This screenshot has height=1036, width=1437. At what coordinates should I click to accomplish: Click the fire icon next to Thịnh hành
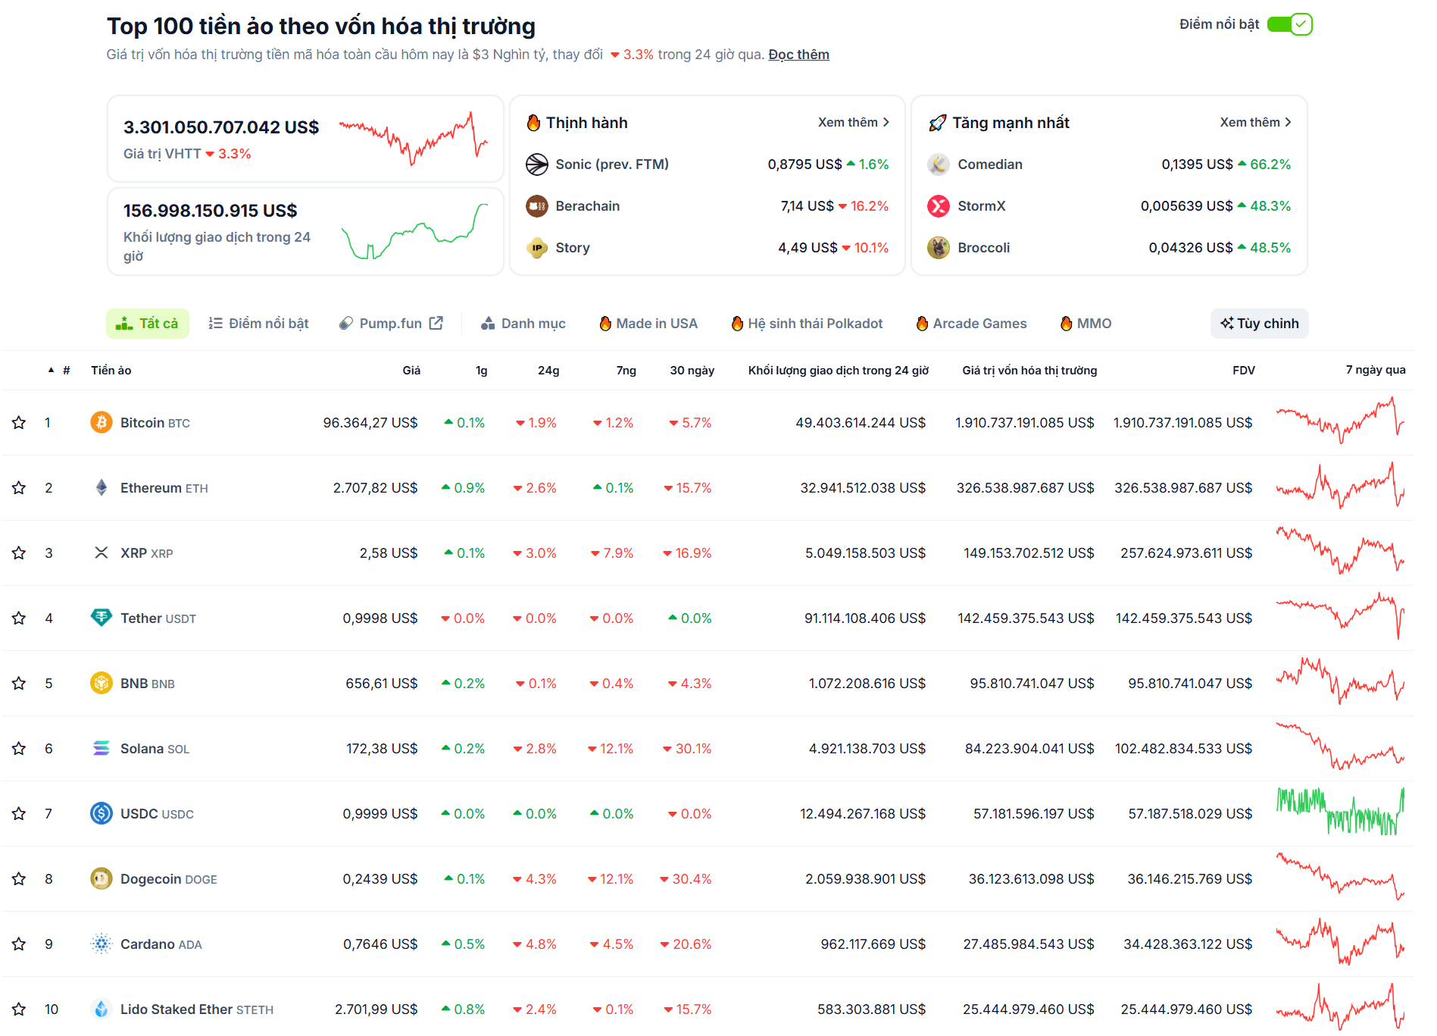click(x=533, y=122)
